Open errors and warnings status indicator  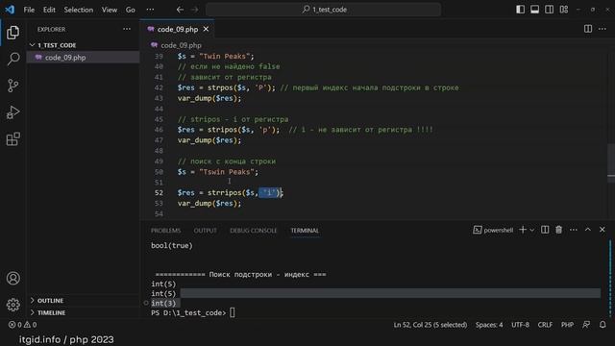pyautogui.click(x=23, y=325)
